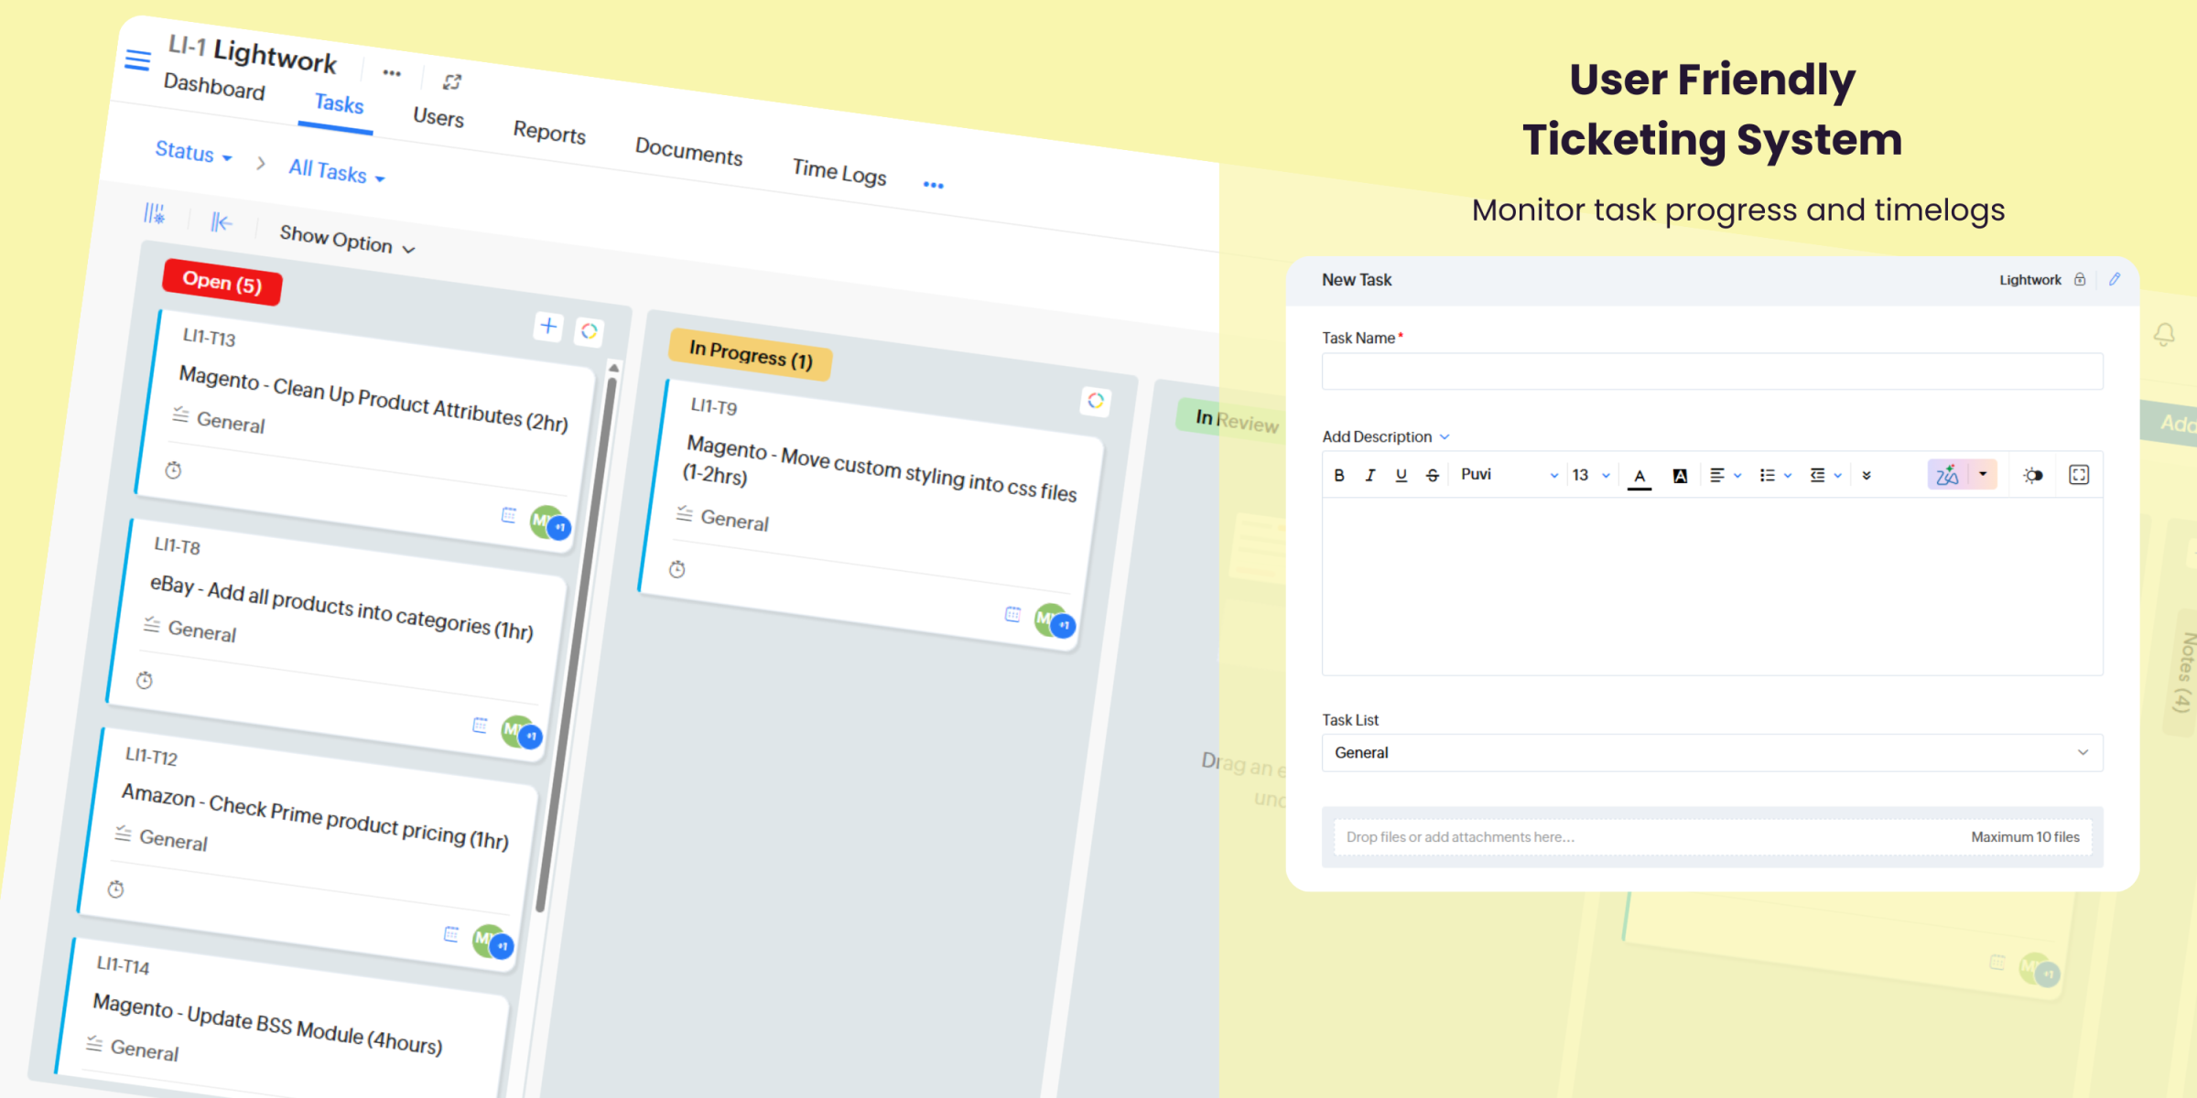Click the timer icon on LI1-T13 card

point(173,470)
